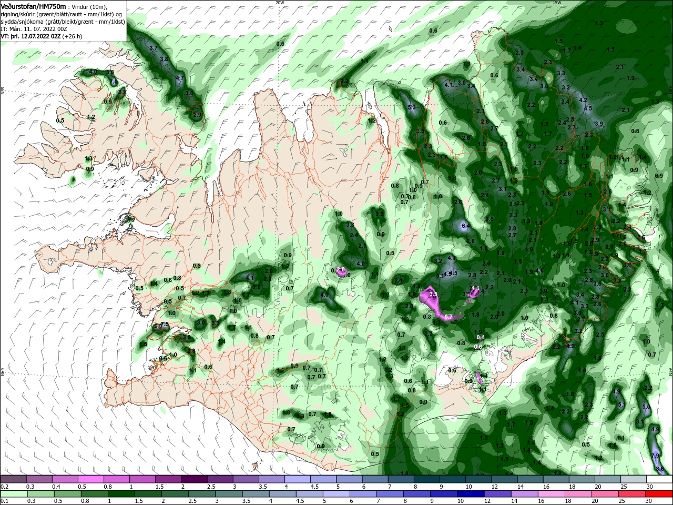
Task: Click the 3.9 precipitation value on the map
Action: click(598, 124)
